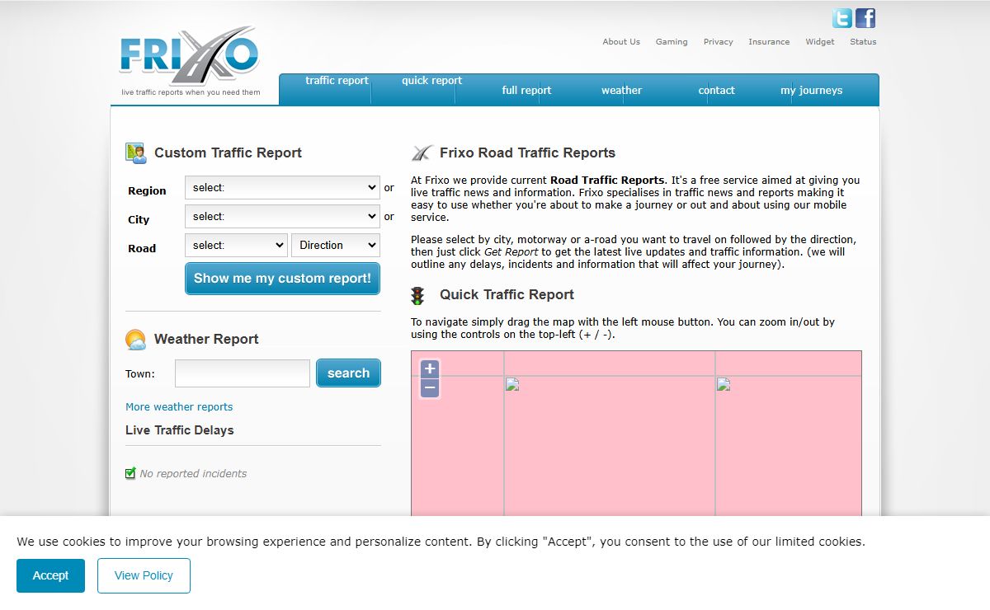Zoom out the map with minus control

click(x=430, y=387)
